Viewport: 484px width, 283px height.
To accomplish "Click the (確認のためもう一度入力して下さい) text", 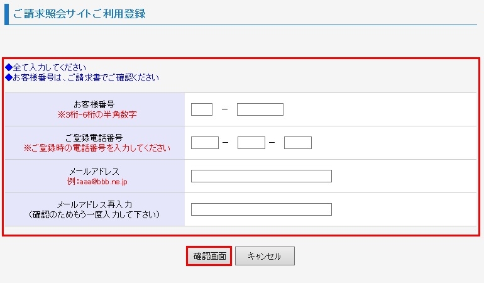I will (94, 214).
